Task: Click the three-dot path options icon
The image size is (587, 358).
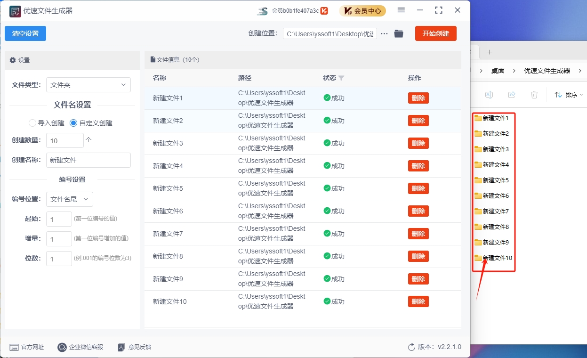Action: pos(384,33)
